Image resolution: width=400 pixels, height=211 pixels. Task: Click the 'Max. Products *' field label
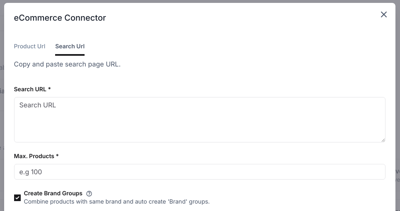click(34, 156)
